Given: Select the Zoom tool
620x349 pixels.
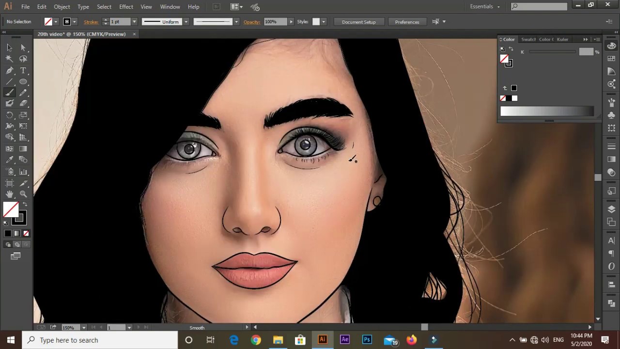Looking at the screenshot, I should click(23, 194).
